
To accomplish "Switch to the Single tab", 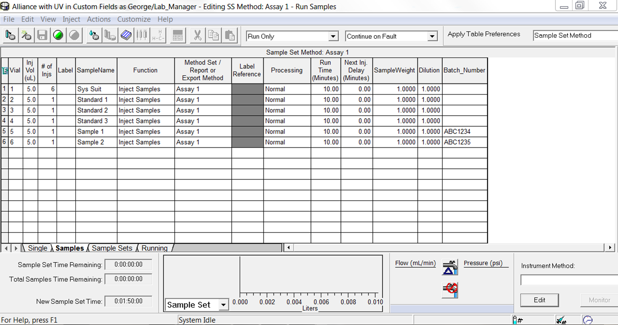I will click(38, 248).
